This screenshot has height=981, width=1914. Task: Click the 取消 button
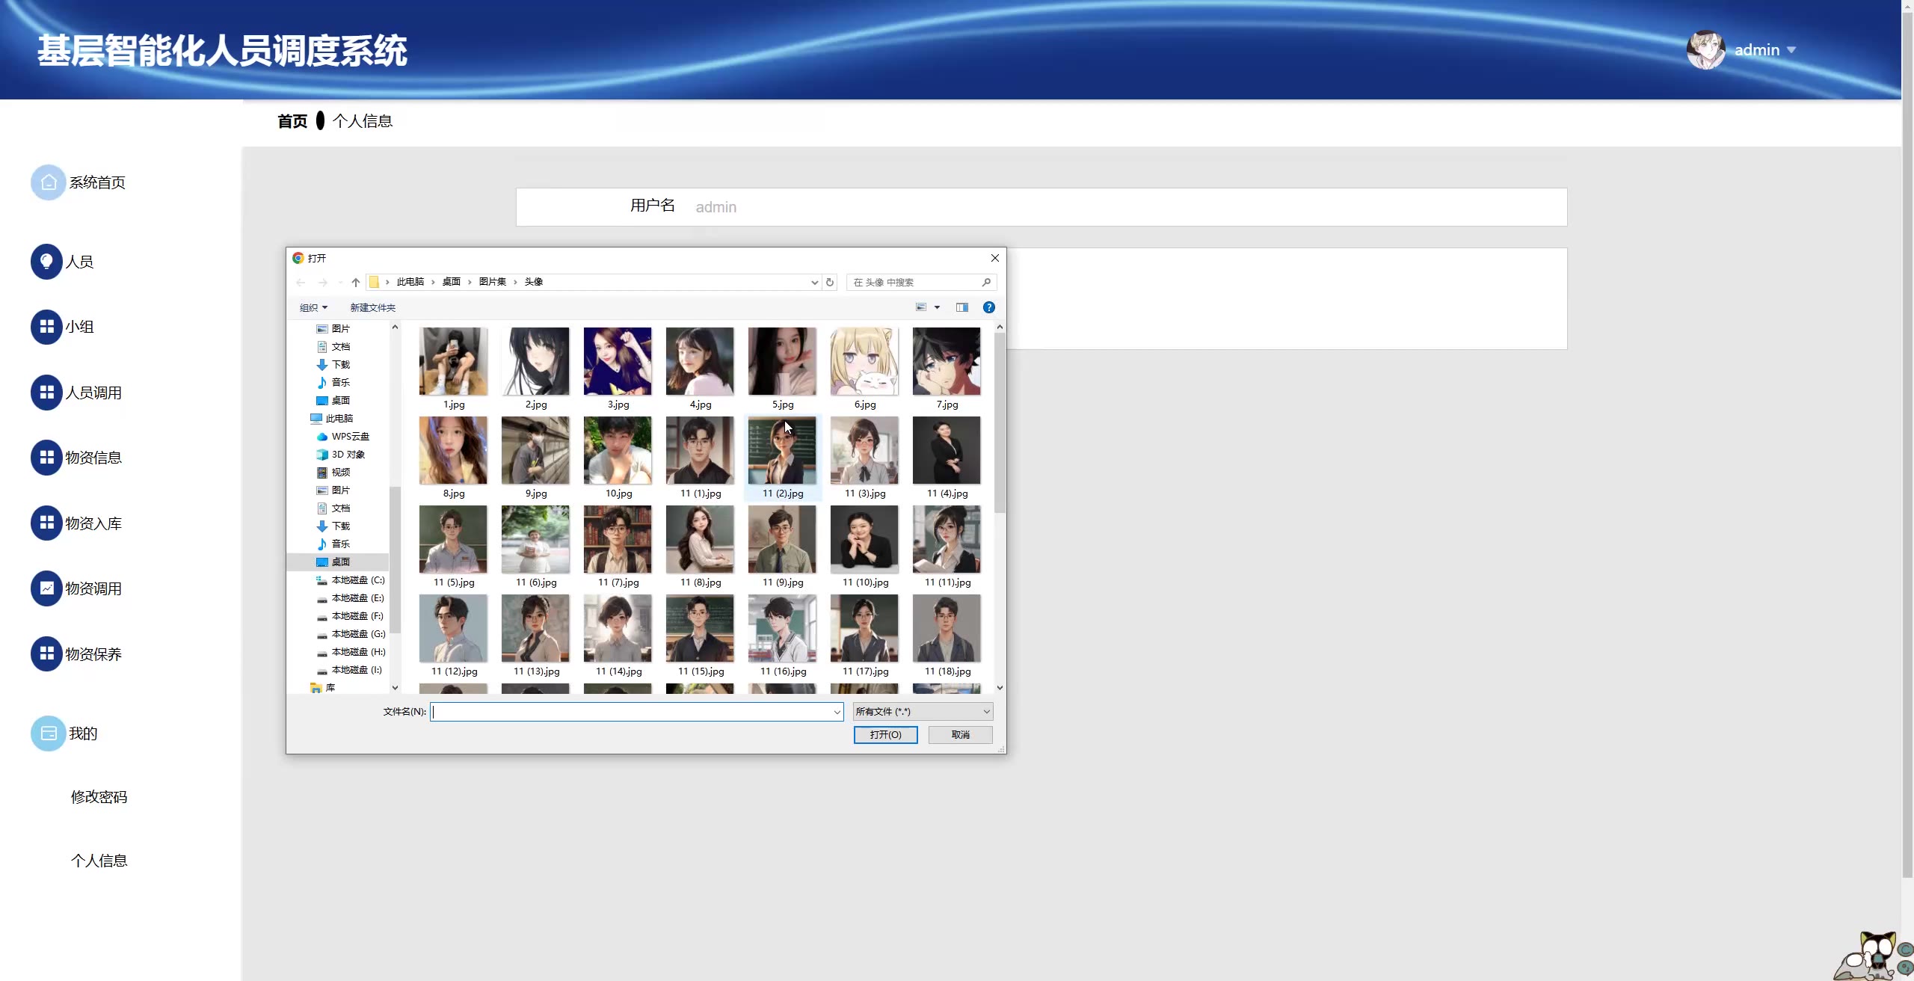click(x=960, y=735)
